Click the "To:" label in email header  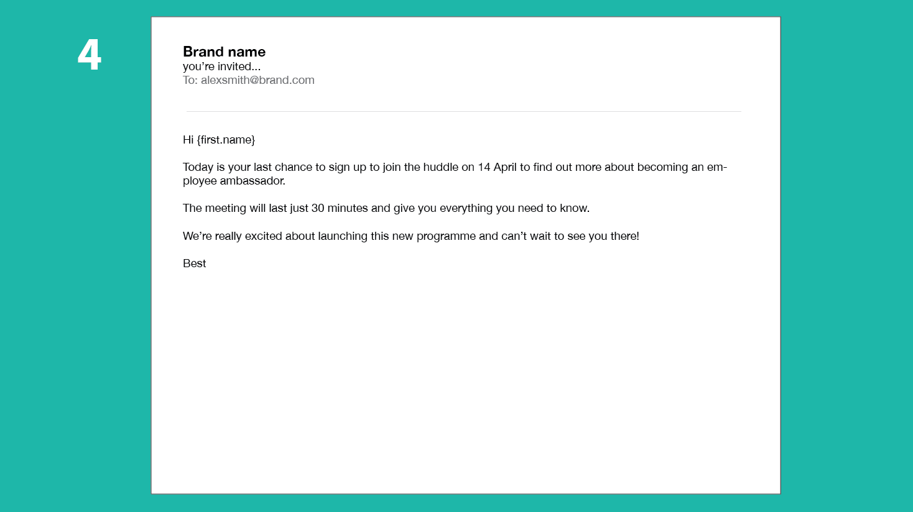pos(190,80)
